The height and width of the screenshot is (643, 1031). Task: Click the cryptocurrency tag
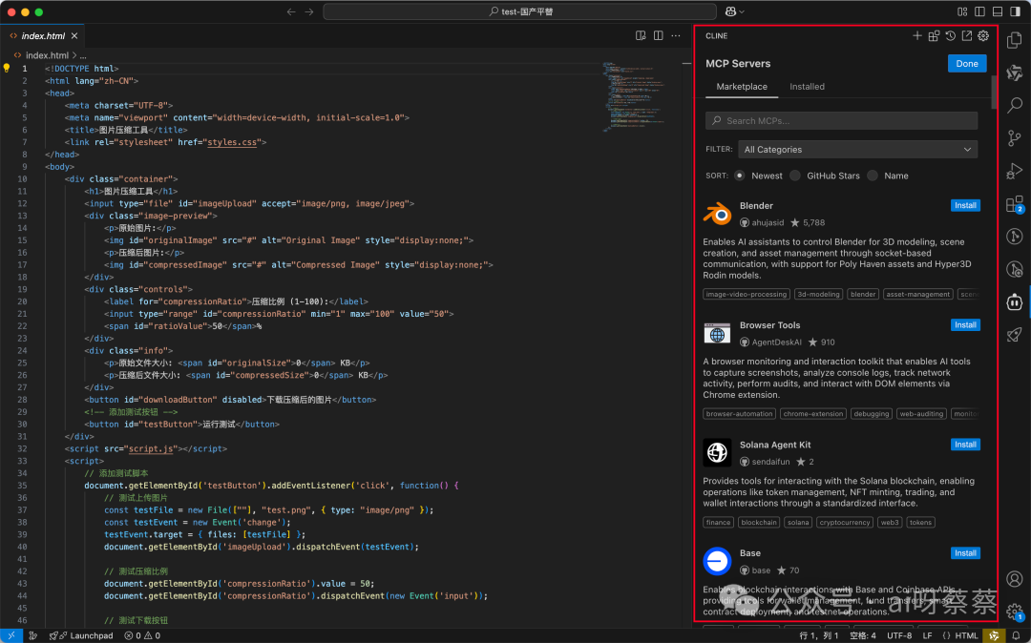click(x=844, y=522)
